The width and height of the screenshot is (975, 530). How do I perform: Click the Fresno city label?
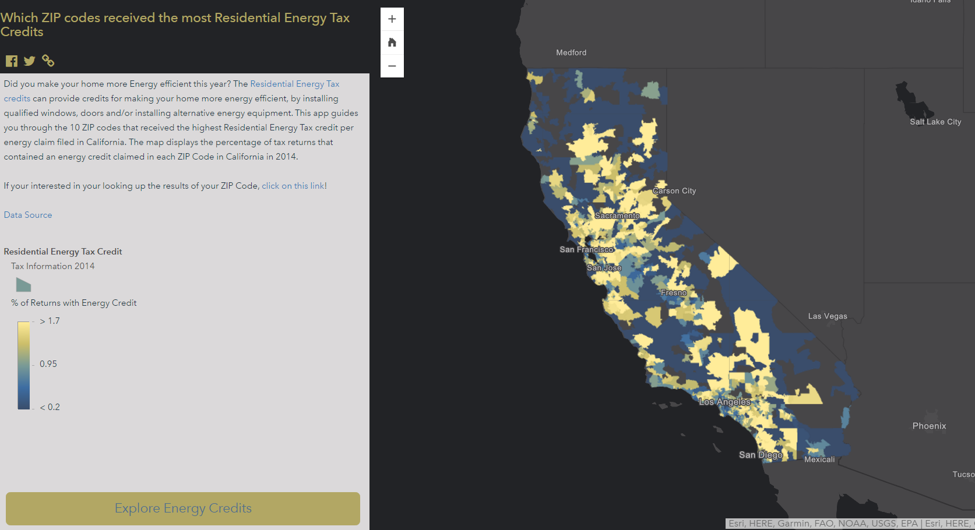pos(673,292)
